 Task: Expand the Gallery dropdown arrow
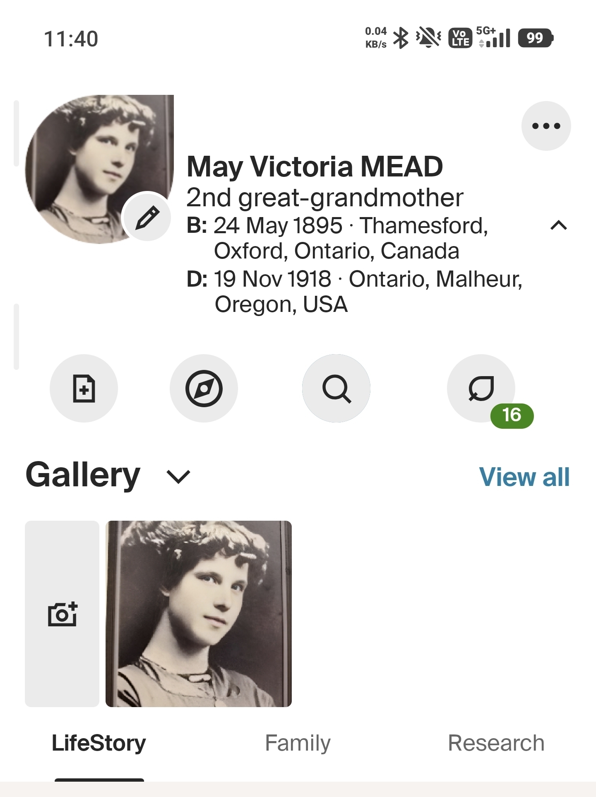[x=178, y=476]
